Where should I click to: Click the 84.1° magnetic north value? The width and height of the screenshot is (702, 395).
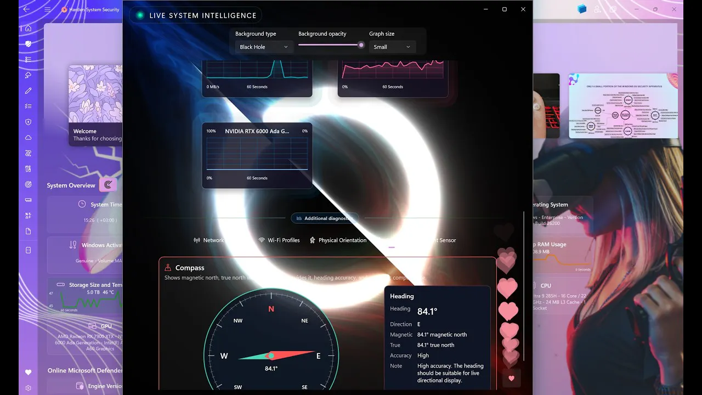pos(442,335)
